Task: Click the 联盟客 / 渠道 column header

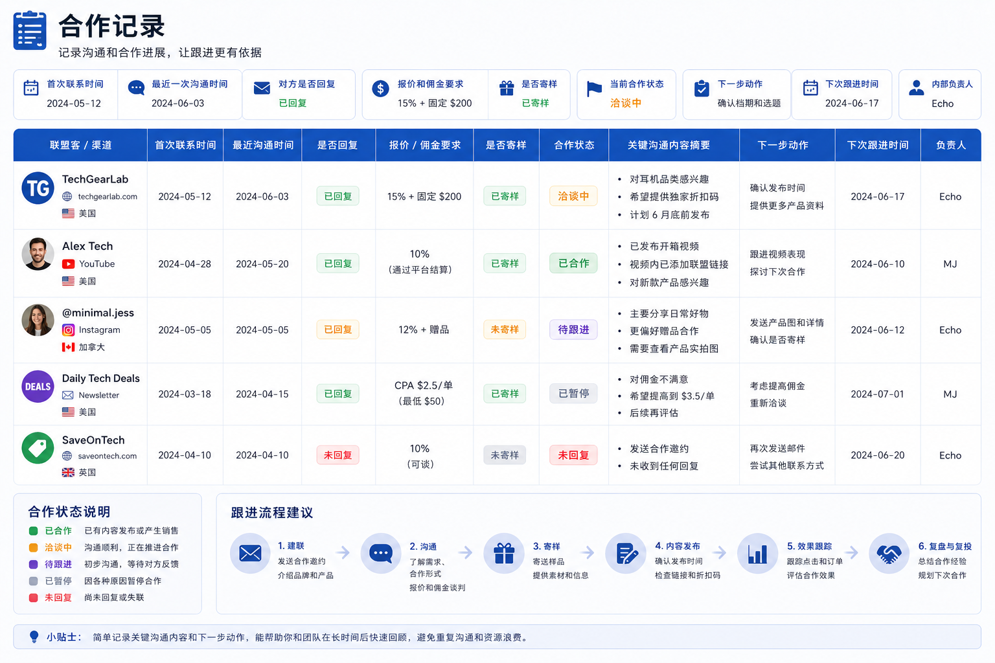Action: [81, 145]
